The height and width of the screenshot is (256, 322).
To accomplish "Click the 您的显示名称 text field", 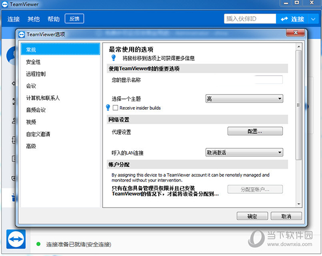I will pos(269,80).
